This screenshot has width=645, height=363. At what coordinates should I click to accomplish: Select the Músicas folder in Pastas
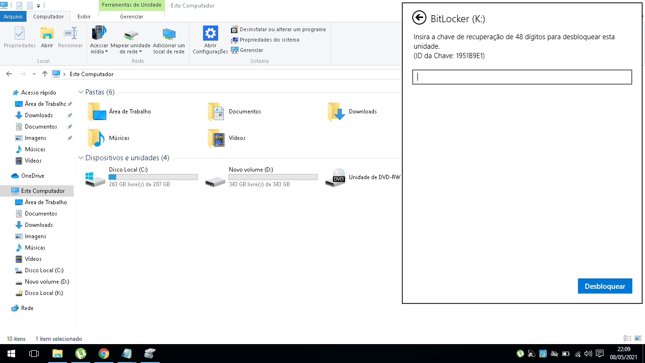click(x=108, y=138)
